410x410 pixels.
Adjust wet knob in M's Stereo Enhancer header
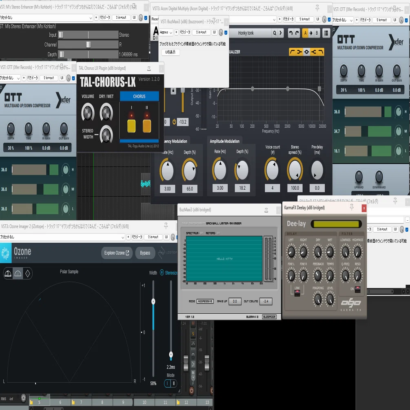(141, 18)
